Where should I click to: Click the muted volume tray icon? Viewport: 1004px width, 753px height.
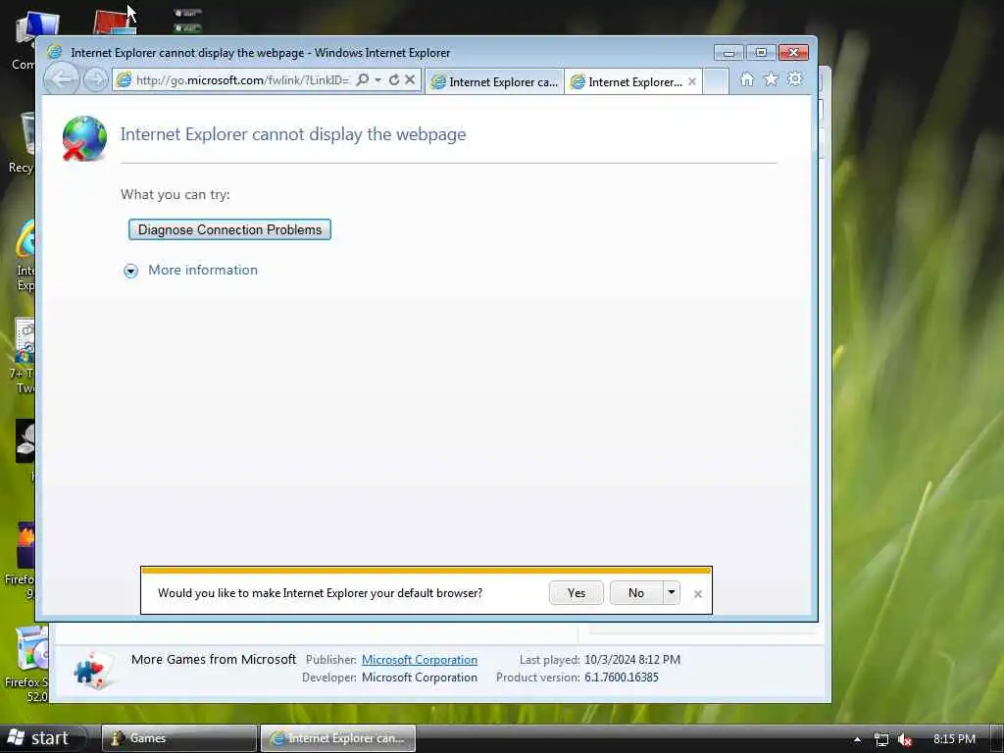tap(905, 739)
